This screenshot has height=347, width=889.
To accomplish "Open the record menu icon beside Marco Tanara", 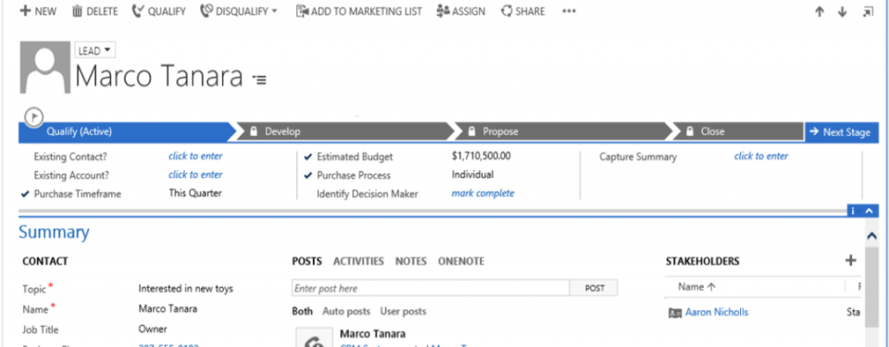I will (259, 80).
